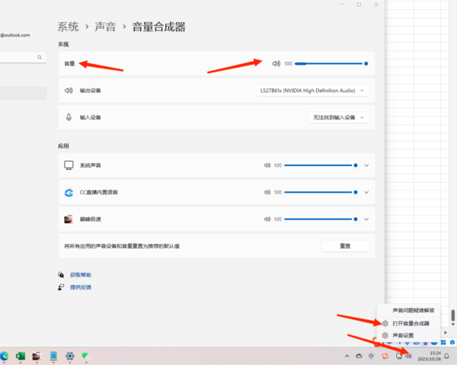Image resolution: width=457 pixels, height=365 pixels.
Task: Go to 系统 in the breadcrumb
Action: pyautogui.click(x=68, y=27)
